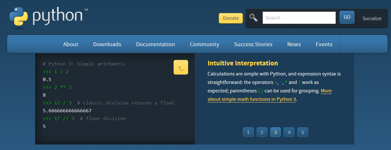Click the Donate button
Viewport: 391px width, 150px height.
[231, 18]
